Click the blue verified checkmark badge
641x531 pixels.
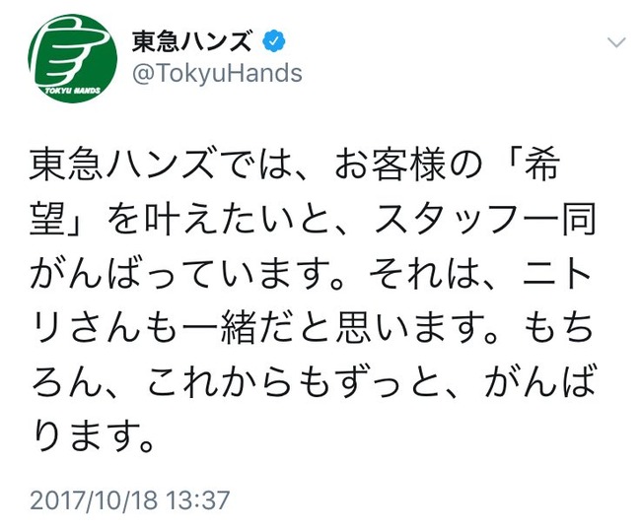274,40
